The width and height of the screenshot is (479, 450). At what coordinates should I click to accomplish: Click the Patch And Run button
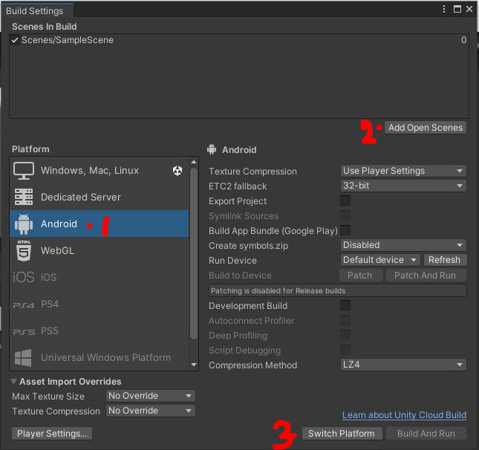click(426, 275)
